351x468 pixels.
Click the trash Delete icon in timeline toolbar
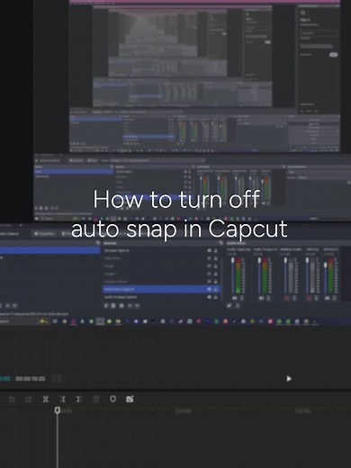(x=95, y=400)
